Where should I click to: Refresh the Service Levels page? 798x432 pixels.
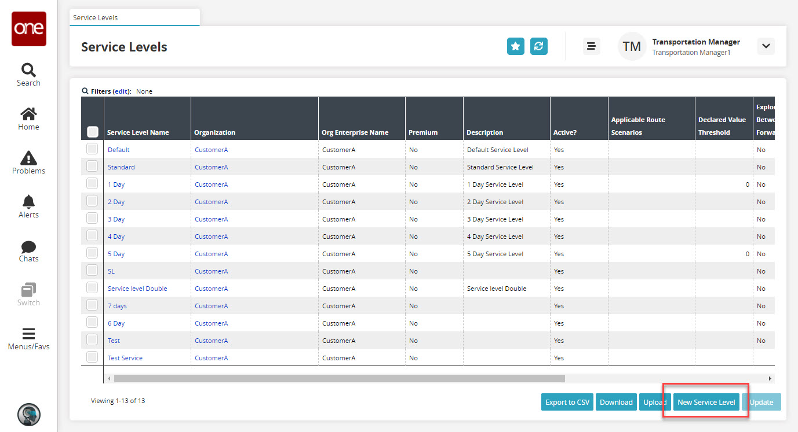click(x=539, y=46)
